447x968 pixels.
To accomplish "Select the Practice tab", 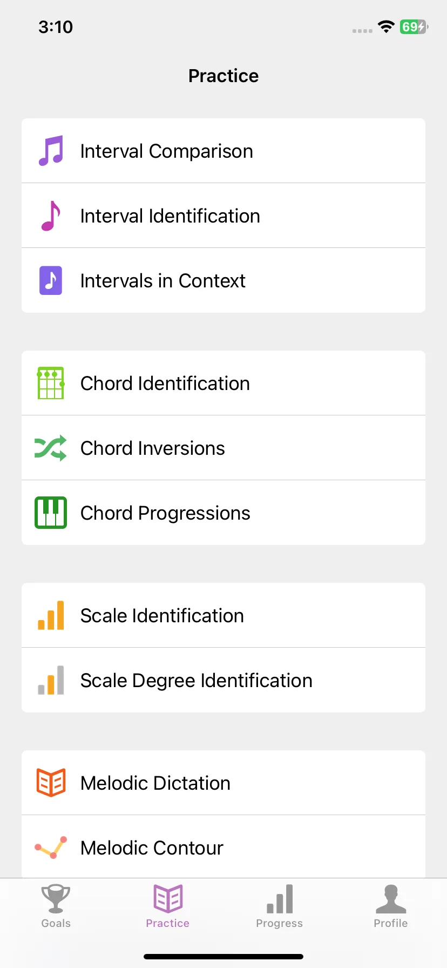I will pos(168,906).
